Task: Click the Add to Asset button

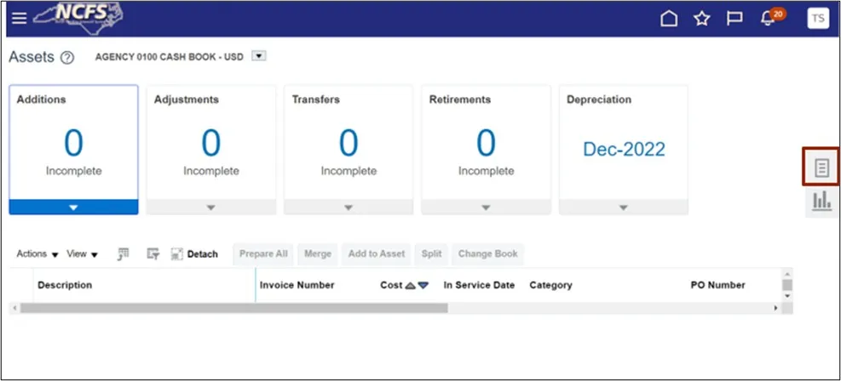Action: [x=377, y=254]
